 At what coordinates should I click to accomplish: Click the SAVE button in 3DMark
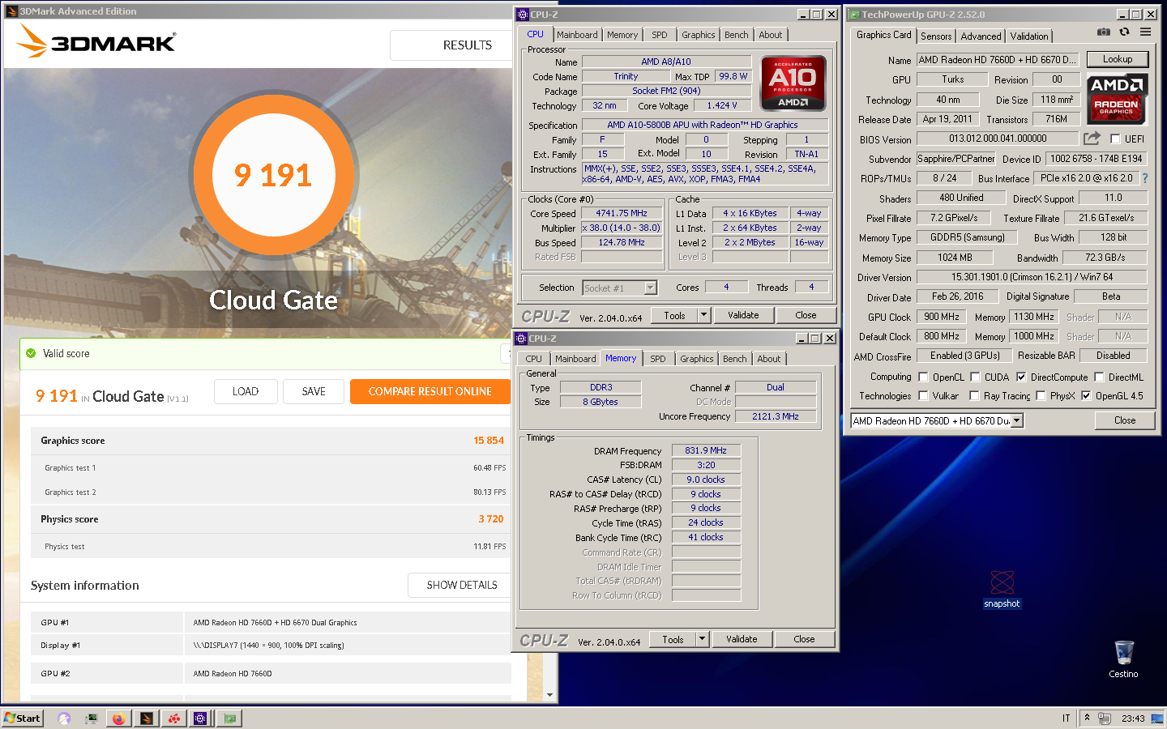[x=314, y=391]
